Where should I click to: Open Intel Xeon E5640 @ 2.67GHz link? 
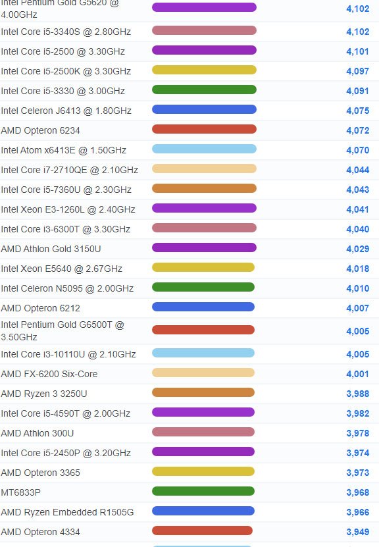(62, 269)
